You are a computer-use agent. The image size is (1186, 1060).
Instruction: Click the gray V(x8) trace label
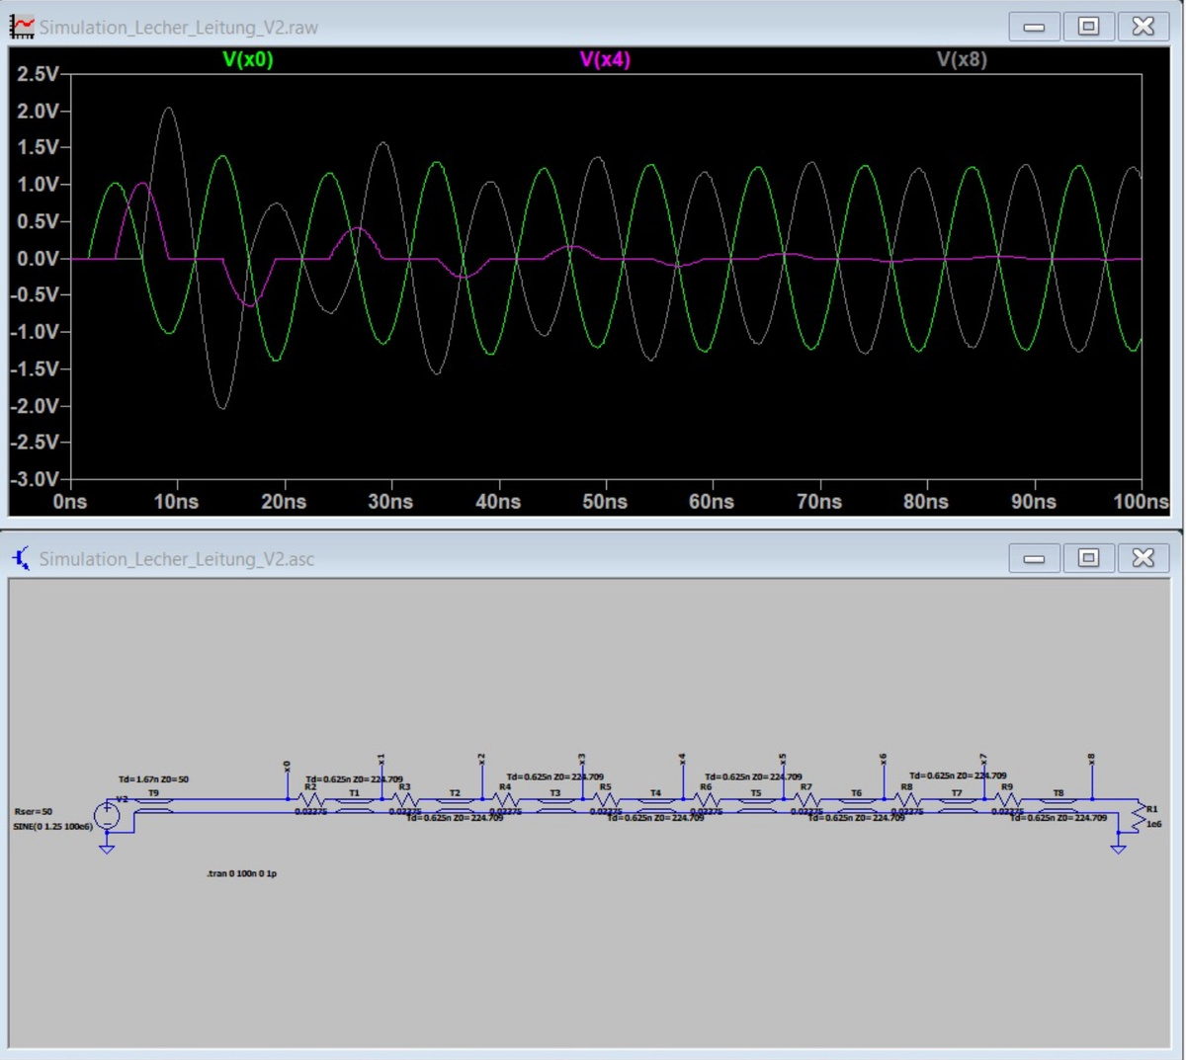pyautogui.click(x=962, y=59)
